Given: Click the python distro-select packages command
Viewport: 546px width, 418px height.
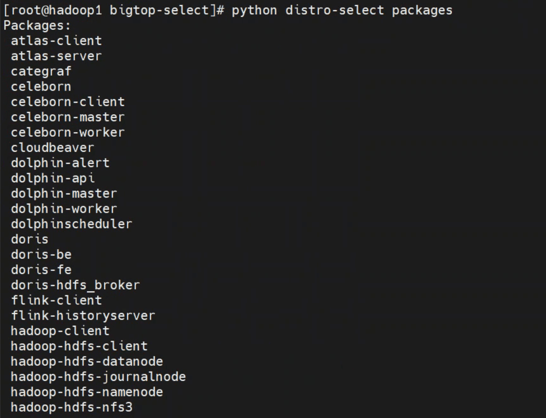Looking at the screenshot, I should coord(342,10).
